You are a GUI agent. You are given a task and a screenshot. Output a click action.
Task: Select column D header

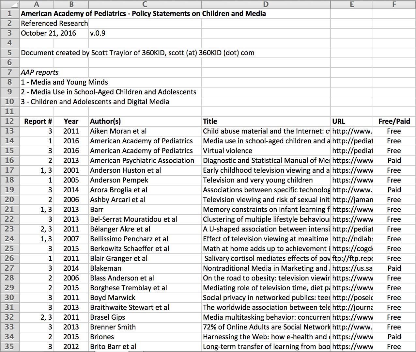(x=266, y=4)
